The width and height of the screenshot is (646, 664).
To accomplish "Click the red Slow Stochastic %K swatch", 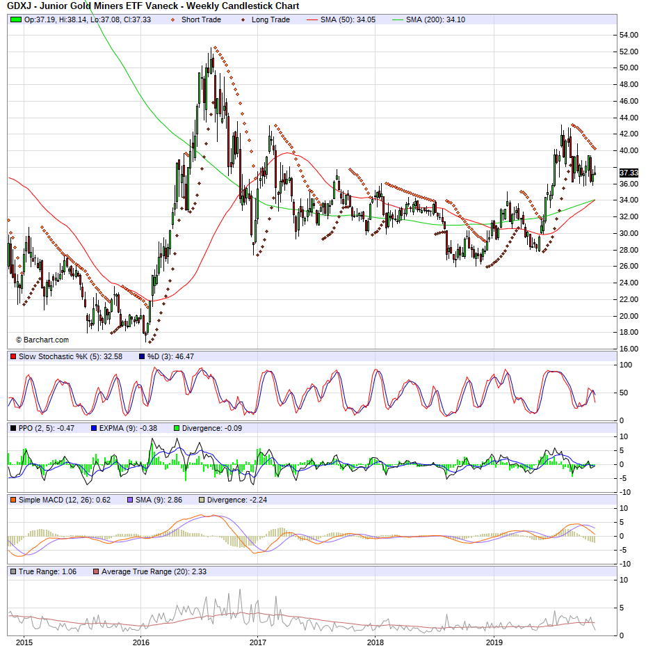I will (x=13, y=356).
